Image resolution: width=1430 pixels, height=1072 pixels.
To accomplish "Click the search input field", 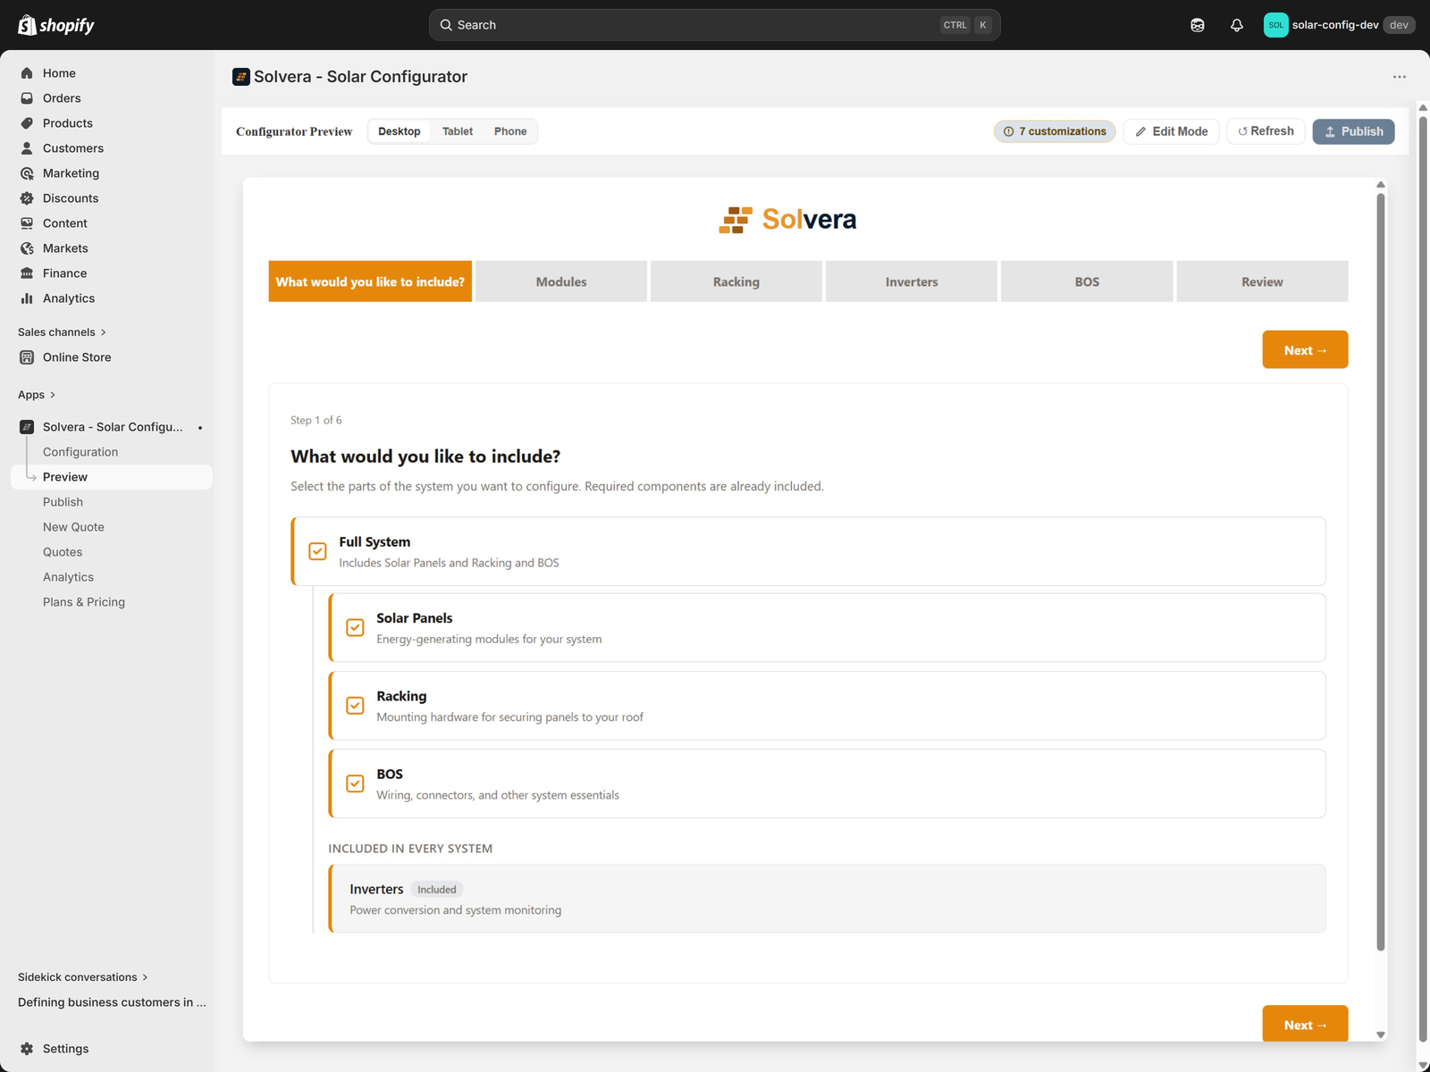I will tap(715, 25).
